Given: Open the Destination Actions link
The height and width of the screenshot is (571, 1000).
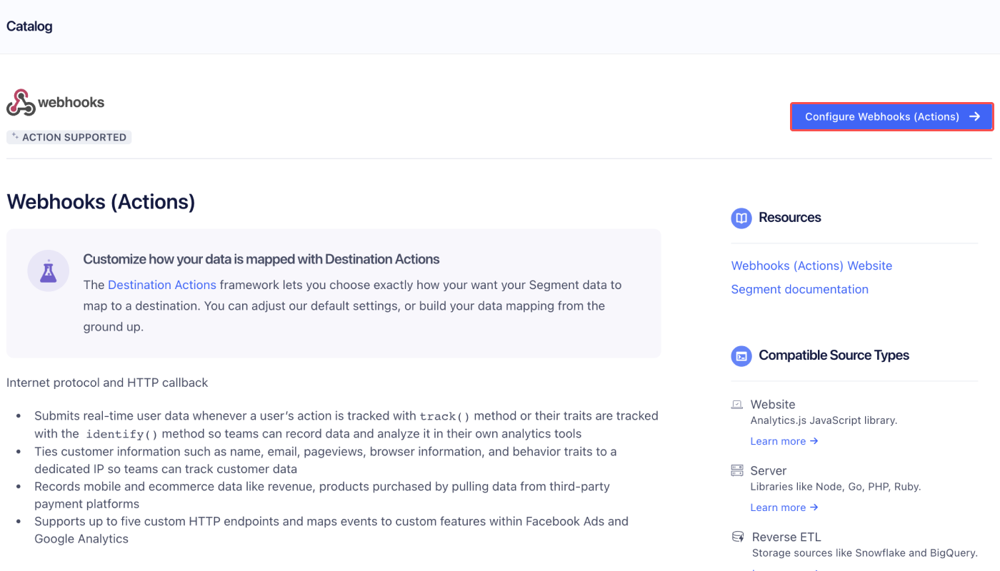Looking at the screenshot, I should pos(162,285).
